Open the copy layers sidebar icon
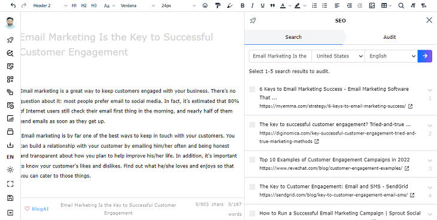 (x=10, y=92)
